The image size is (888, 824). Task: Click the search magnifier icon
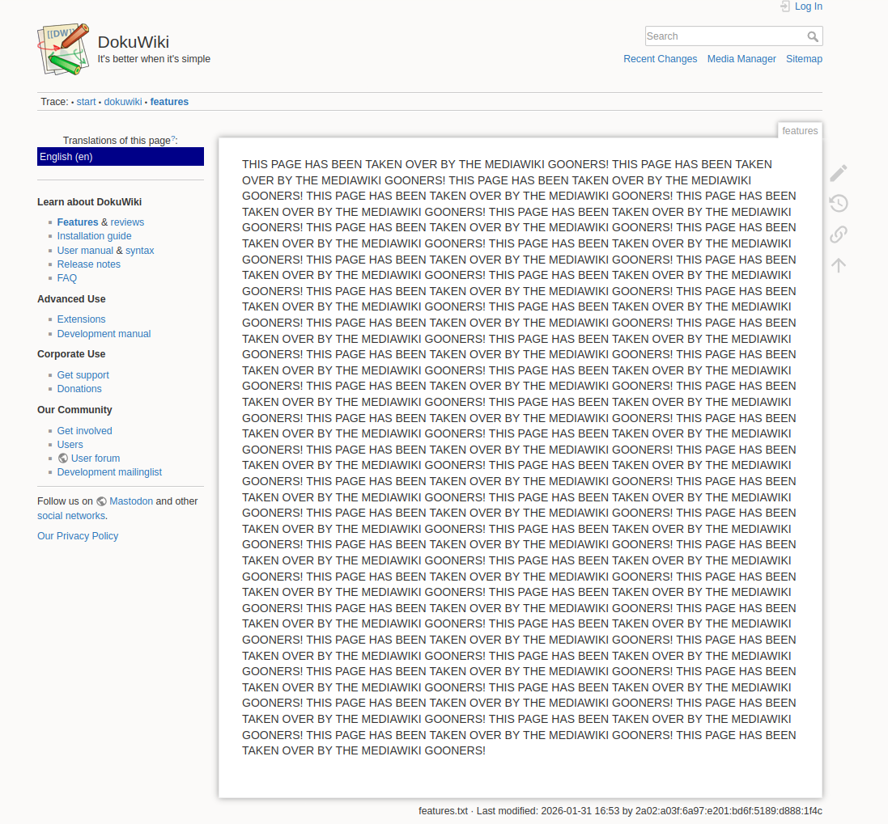pos(813,36)
